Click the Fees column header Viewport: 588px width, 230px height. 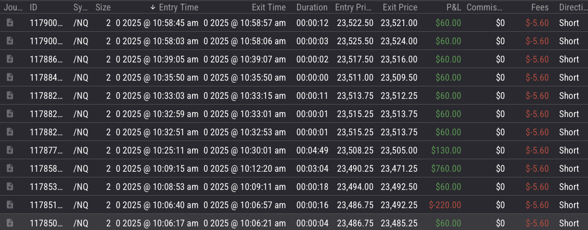click(x=540, y=7)
